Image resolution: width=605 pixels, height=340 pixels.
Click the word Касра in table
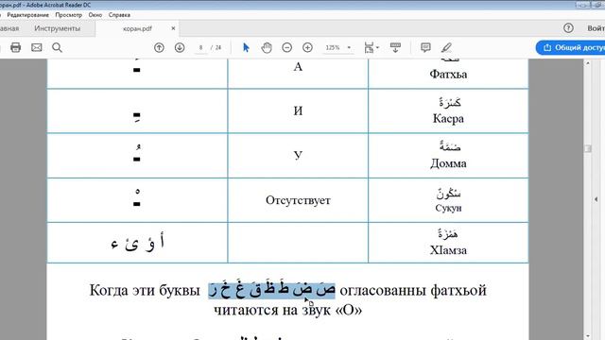(x=448, y=118)
